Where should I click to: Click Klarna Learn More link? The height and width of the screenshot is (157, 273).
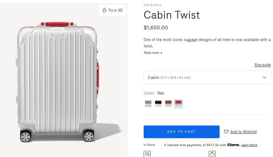(249, 145)
